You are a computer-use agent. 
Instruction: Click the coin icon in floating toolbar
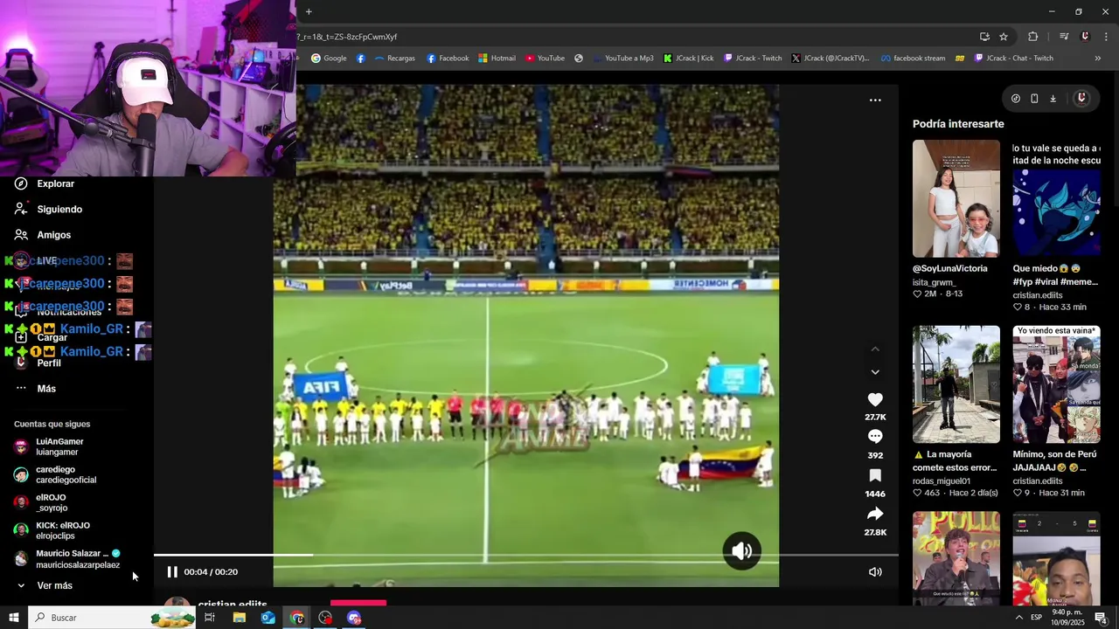[1016, 99]
